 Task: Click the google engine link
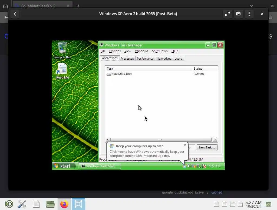tap(167, 192)
